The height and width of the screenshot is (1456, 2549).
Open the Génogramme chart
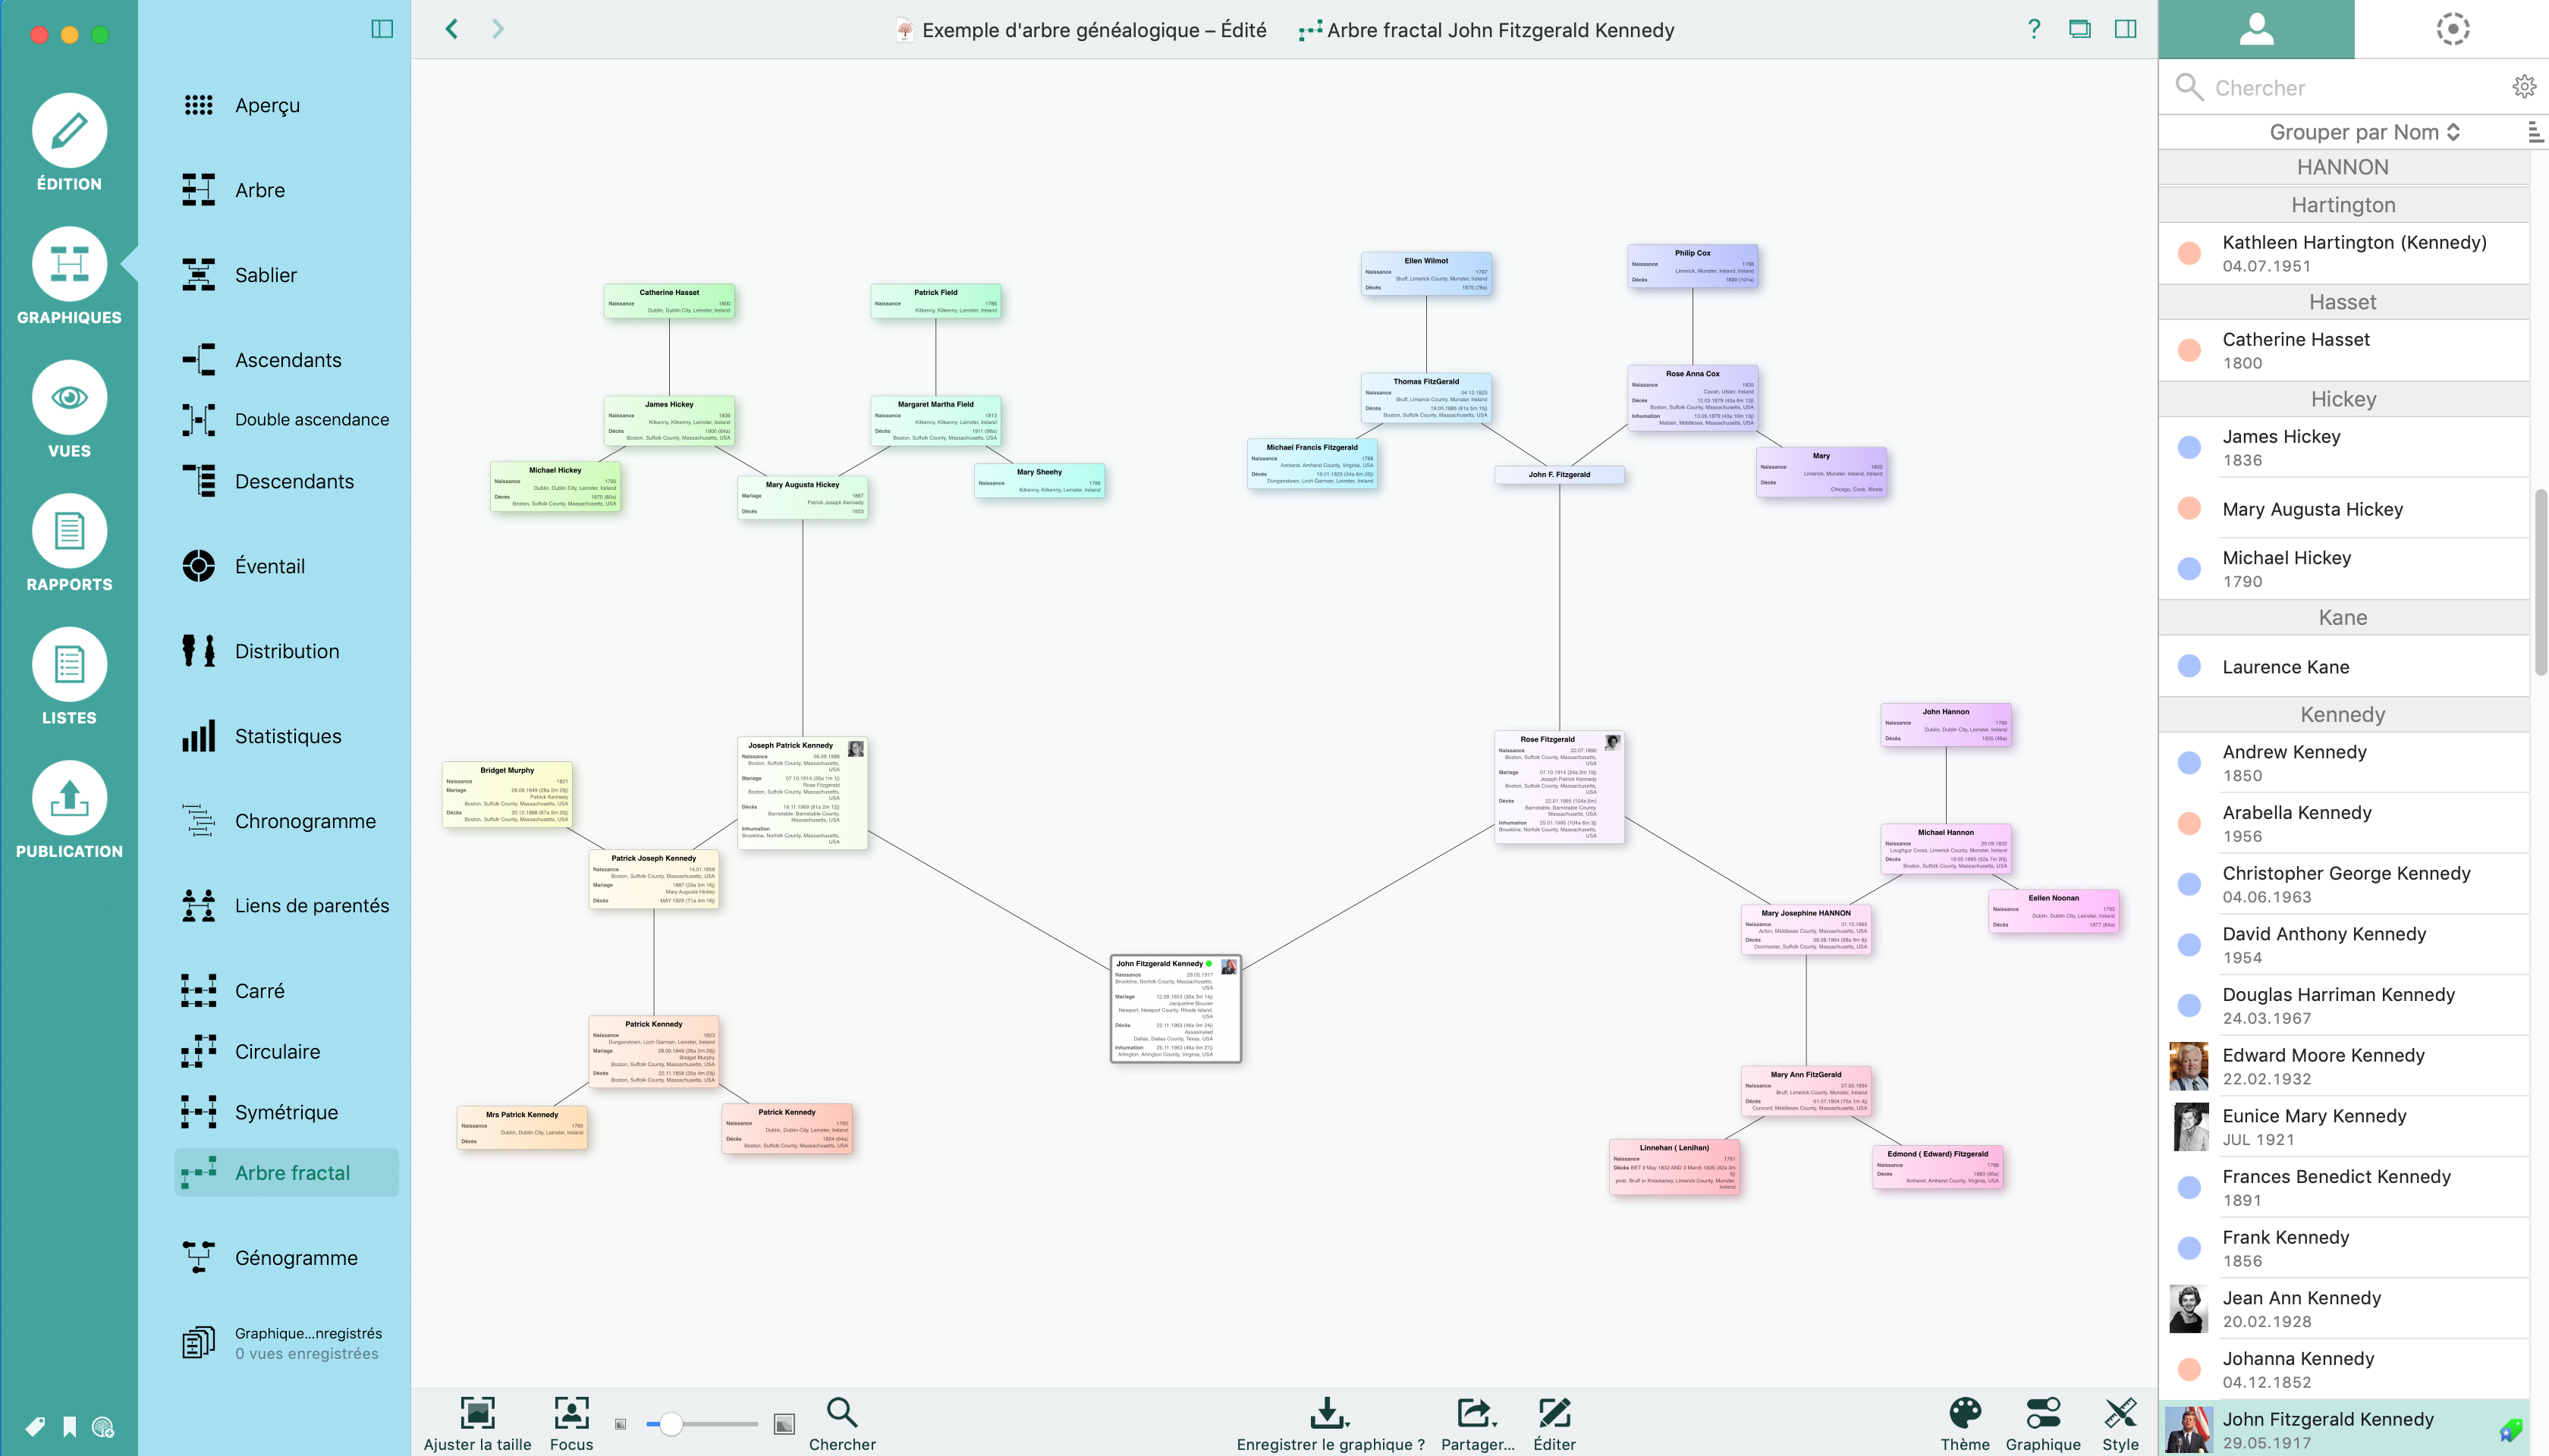click(286, 1258)
